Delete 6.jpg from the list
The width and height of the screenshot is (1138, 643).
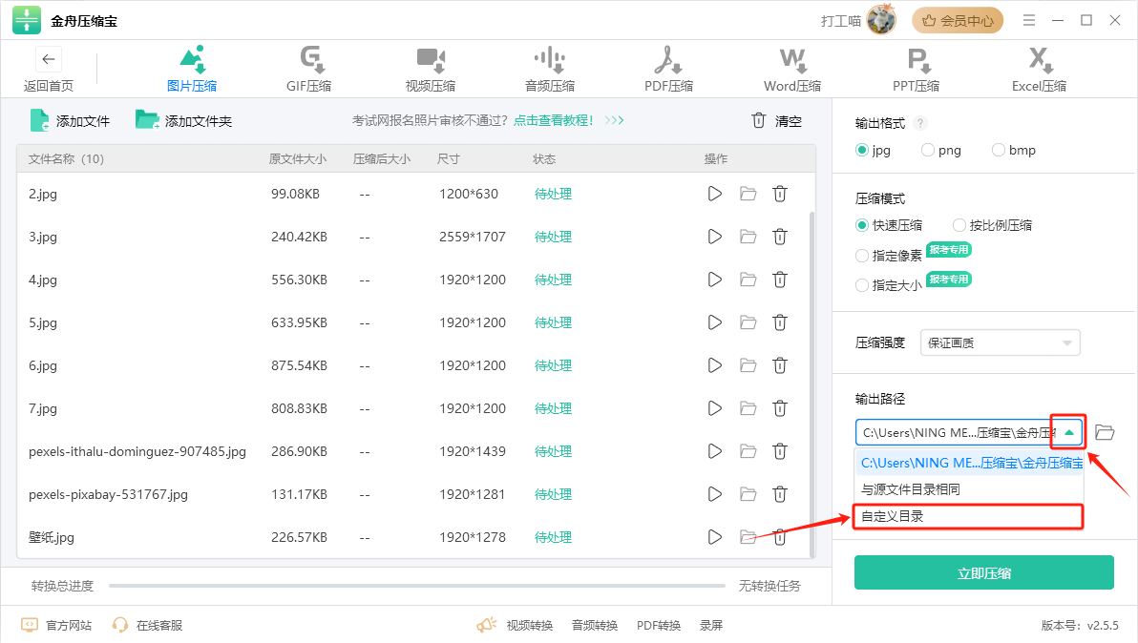(780, 365)
